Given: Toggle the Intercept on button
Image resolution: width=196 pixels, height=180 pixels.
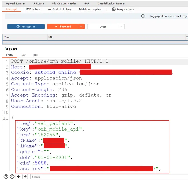Looking at the screenshot, I should pyautogui.click(x=26, y=27).
